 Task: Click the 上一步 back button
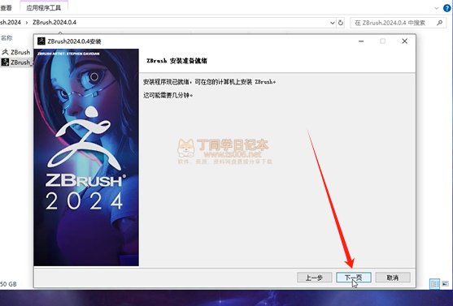coord(314,278)
